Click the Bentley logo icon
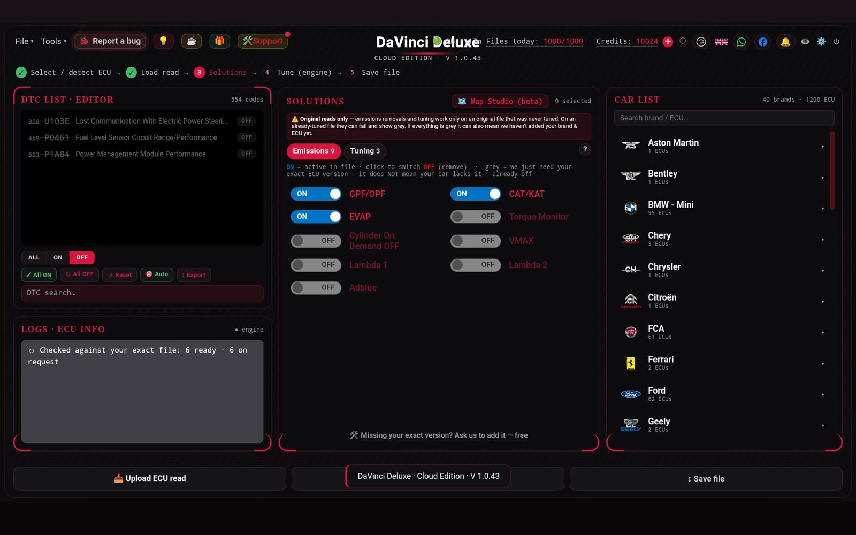856x535 pixels. tap(631, 176)
